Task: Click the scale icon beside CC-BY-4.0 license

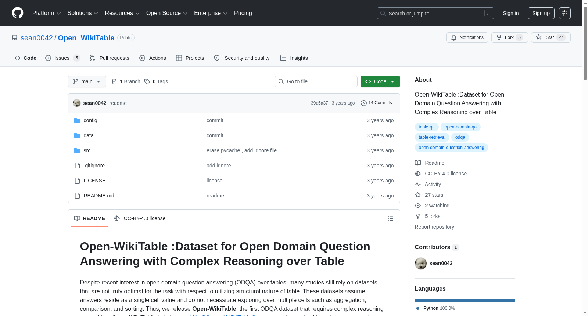Action: click(418, 174)
